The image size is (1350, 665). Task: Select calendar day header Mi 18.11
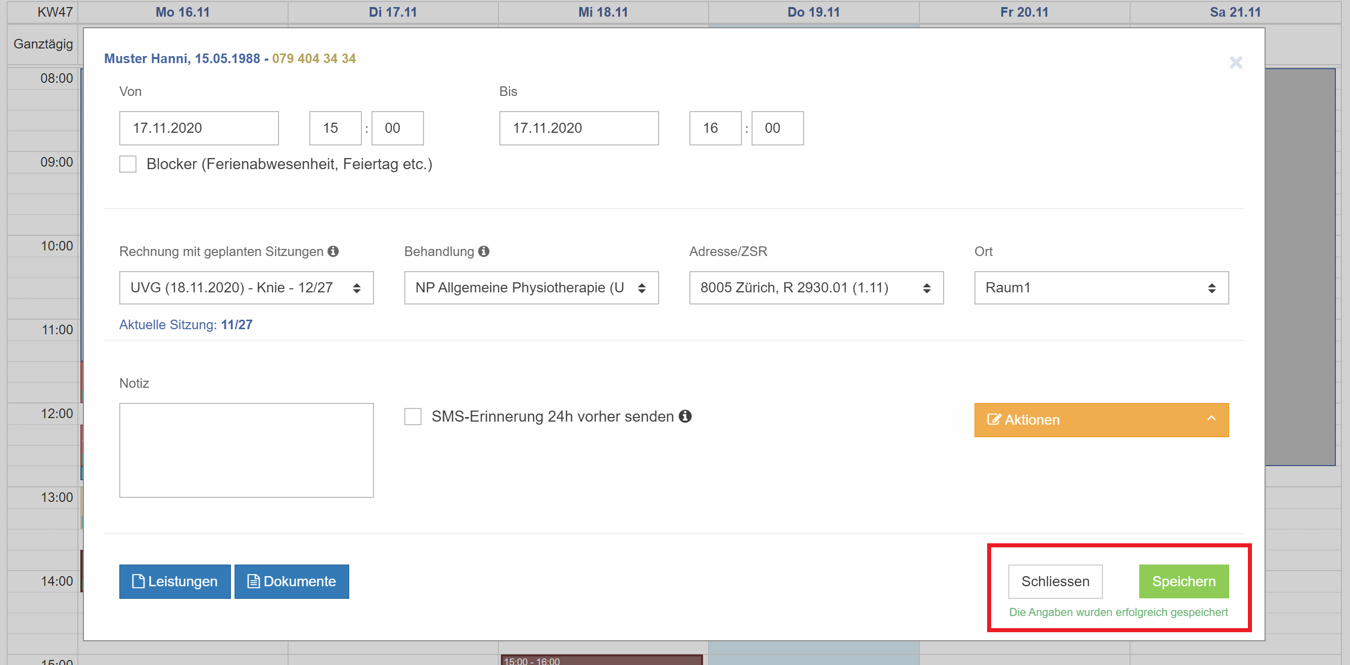click(x=603, y=12)
